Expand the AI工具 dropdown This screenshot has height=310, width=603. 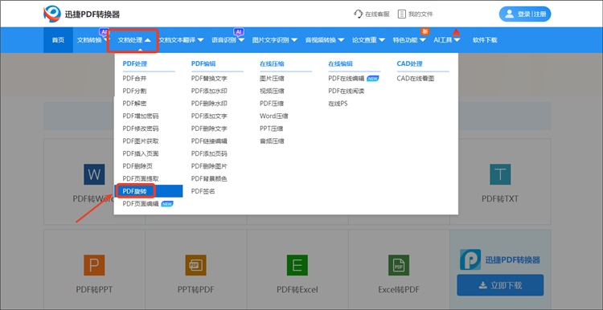tap(447, 40)
